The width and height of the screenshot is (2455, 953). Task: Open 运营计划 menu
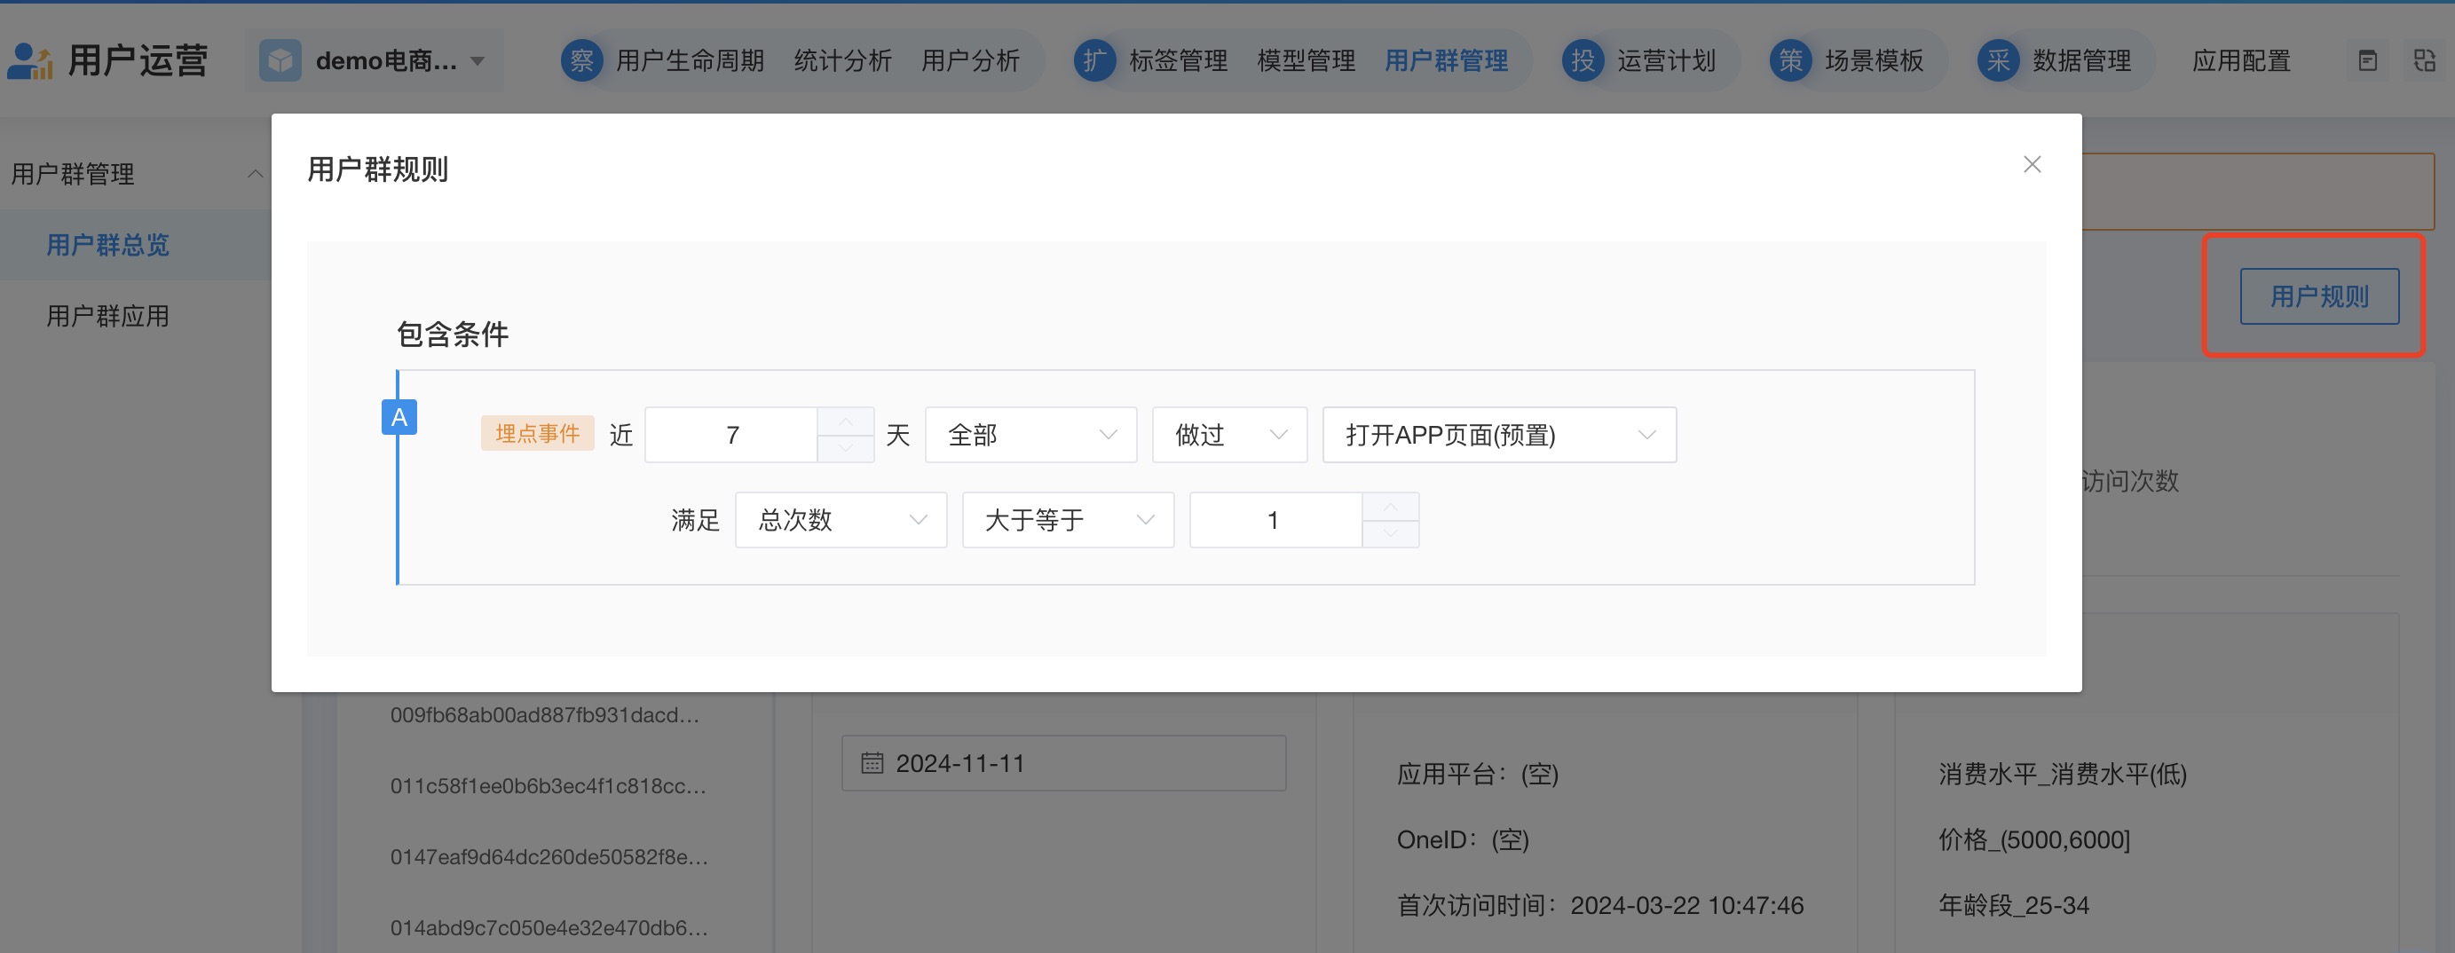pos(1666,61)
